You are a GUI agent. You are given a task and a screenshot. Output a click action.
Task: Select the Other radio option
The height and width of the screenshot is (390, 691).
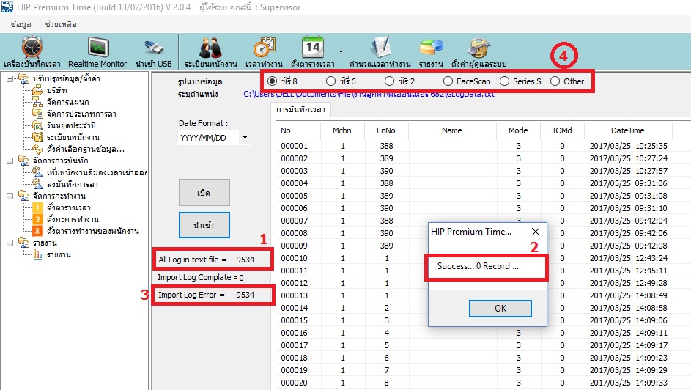pos(555,81)
